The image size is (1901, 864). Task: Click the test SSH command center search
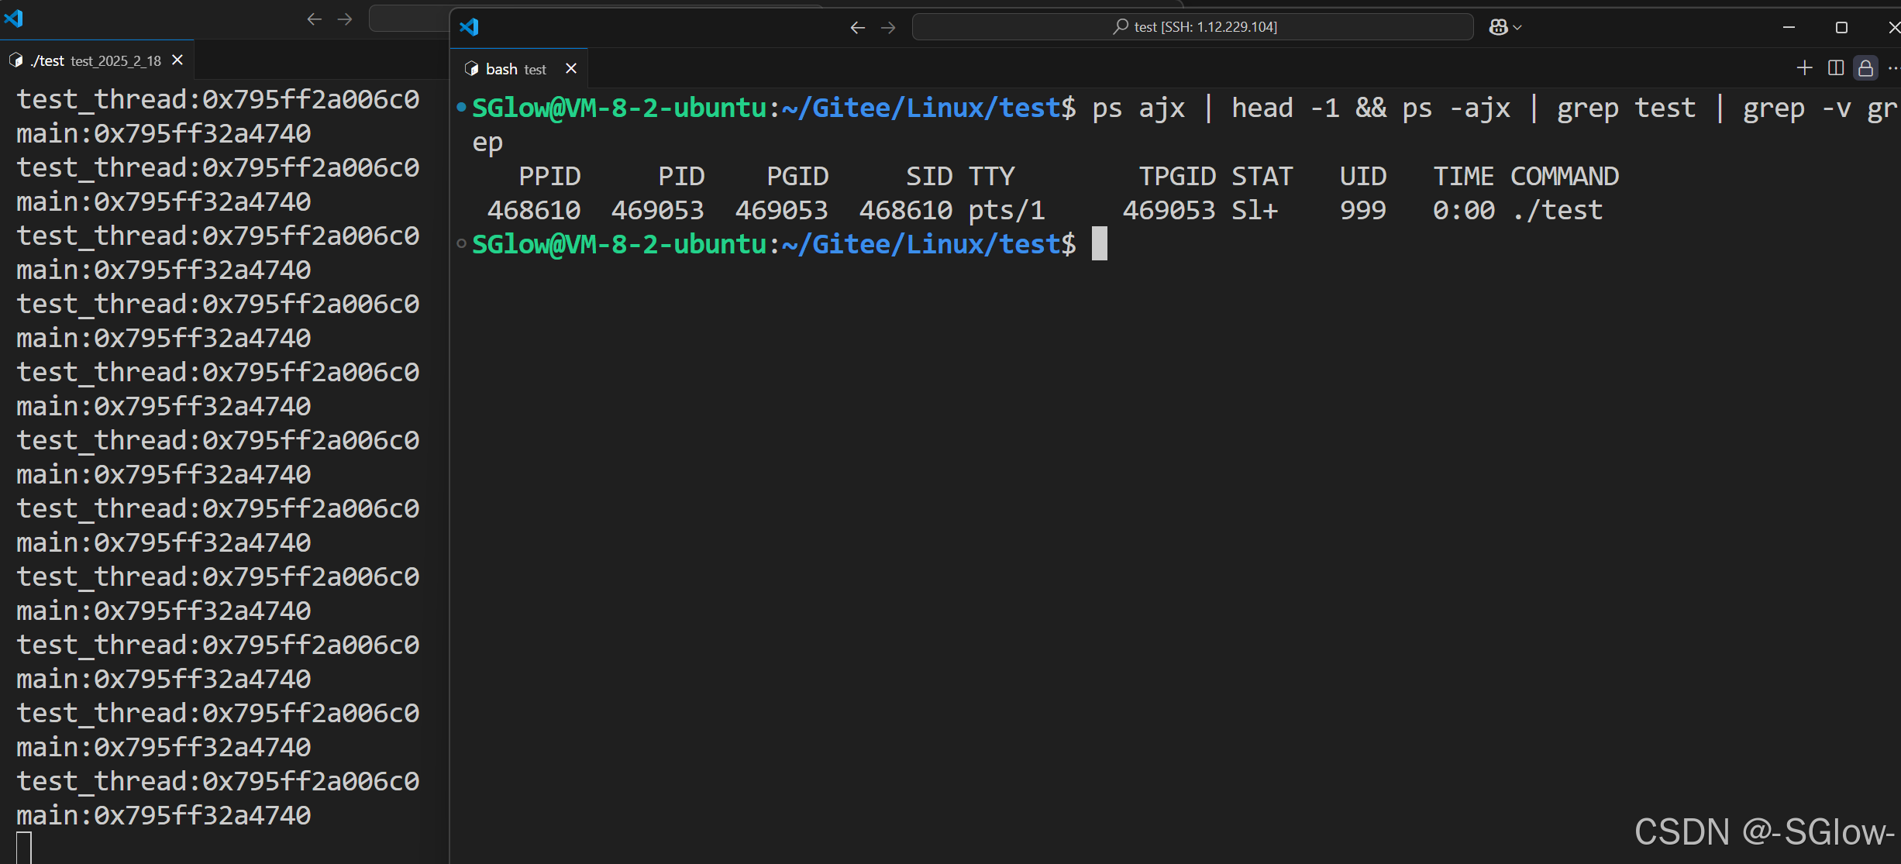[1193, 27]
